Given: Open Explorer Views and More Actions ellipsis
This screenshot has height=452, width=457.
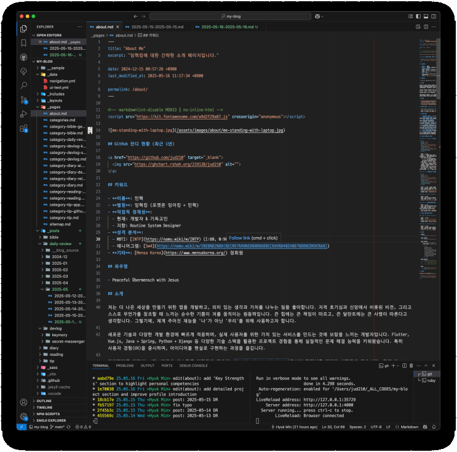Looking at the screenshot, I should click(80, 27).
